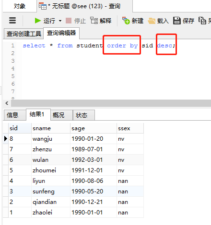Screen dimensions: 211x225
Task: Click the 'desc' keyword in query
Action: (x=164, y=45)
